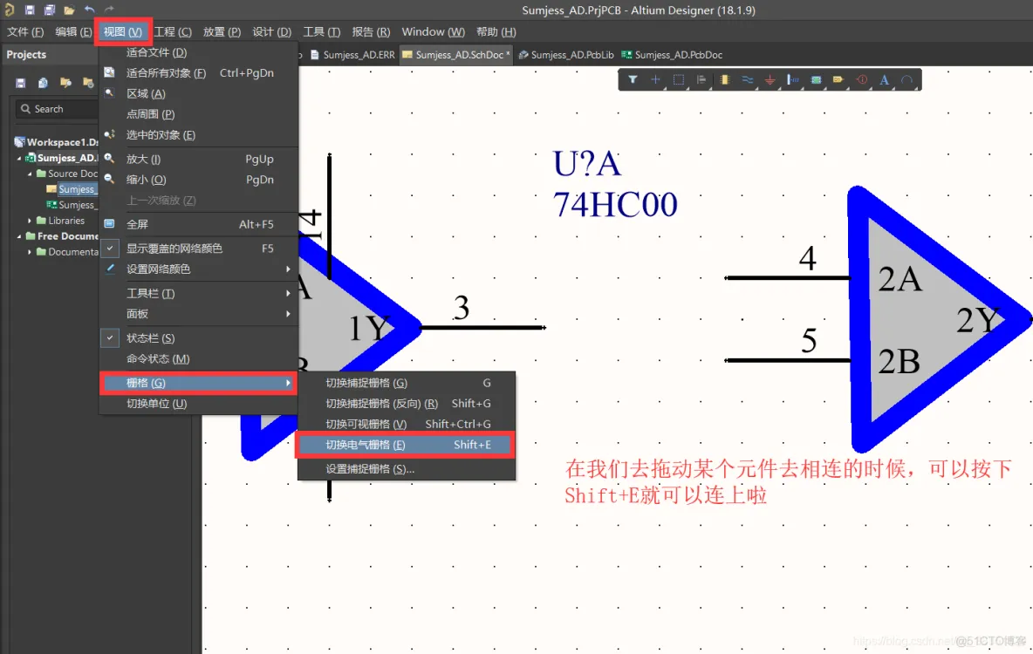Collapse the Source Documents folder arrow
Image resolution: width=1033 pixels, height=654 pixels.
point(30,174)
